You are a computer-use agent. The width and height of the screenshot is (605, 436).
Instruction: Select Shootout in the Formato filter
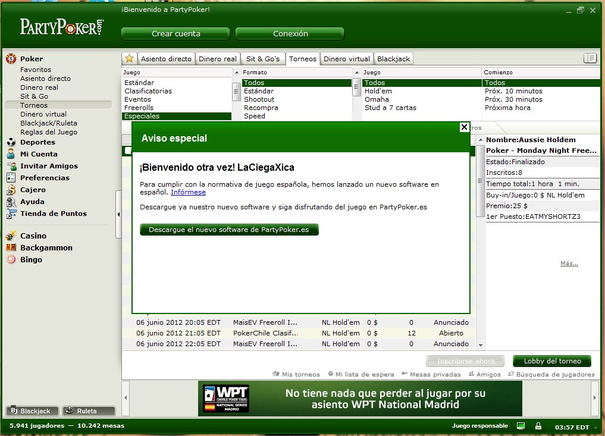coord(296,99)
